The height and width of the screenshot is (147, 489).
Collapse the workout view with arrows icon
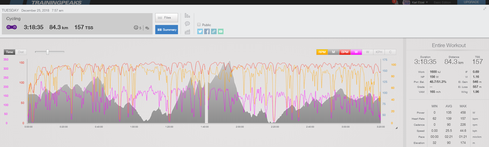click(x=485, y=9)
